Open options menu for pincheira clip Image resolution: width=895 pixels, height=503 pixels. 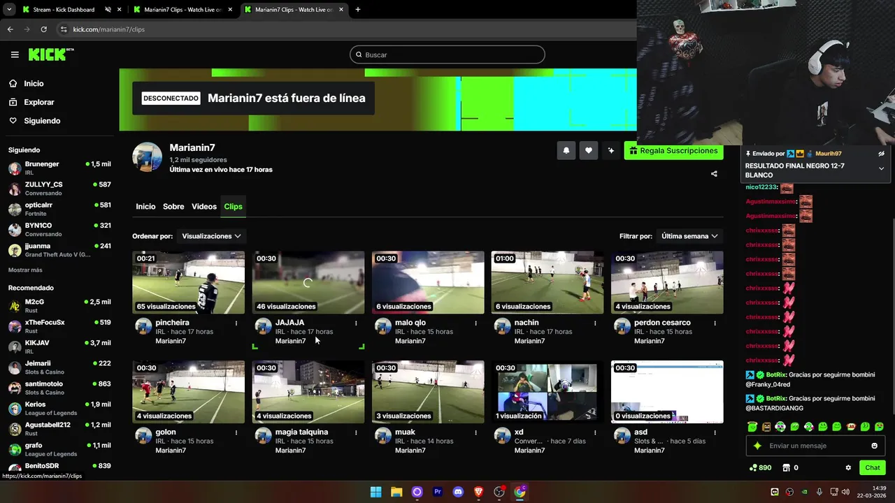click(236, 323)
